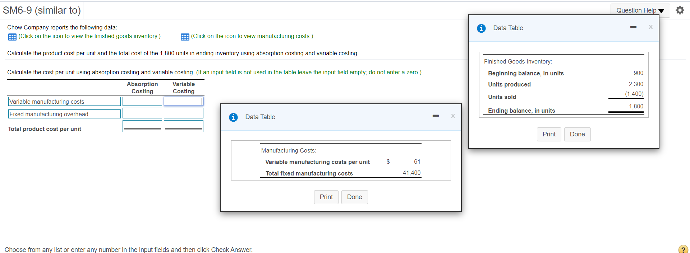Click the units produced value 2,300
Viewport: 690px width, 253px height.
point(636,84)
